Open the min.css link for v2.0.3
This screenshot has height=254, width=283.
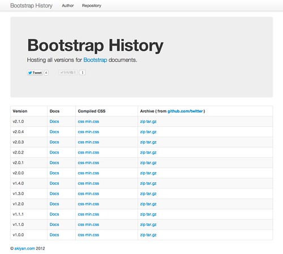(92, 142)
